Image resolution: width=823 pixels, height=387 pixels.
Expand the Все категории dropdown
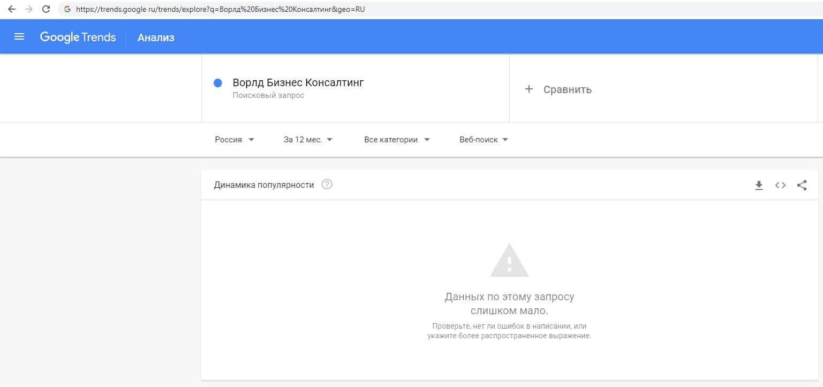point(397,140)
